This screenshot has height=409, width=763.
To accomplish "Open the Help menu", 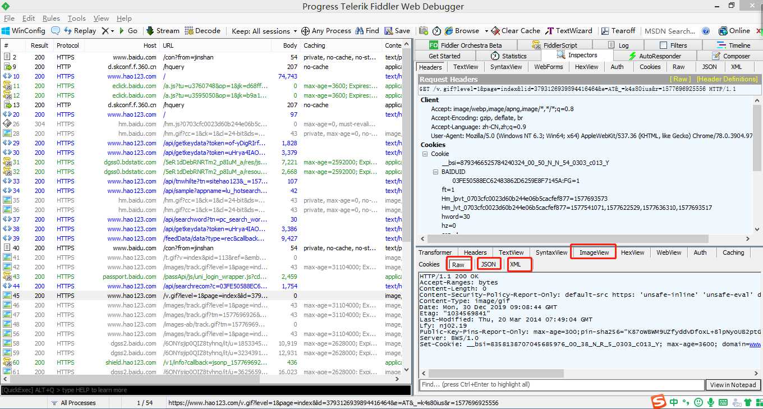I will 124,19.
